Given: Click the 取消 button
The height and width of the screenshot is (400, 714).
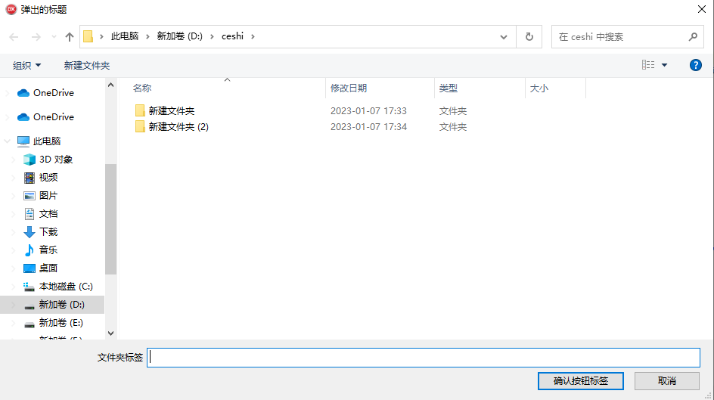Looking at the screenshot, I should 666,381.
